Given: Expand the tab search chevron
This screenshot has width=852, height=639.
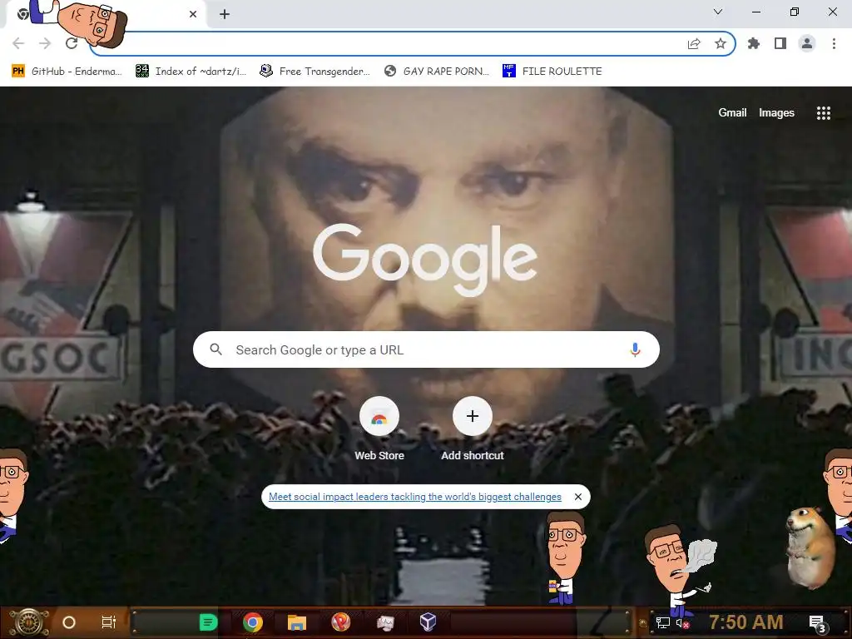Looking at the screenshot, I should pos(718,12).
